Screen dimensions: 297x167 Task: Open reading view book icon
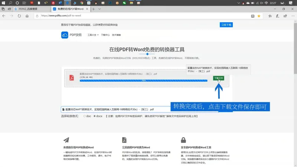coord(253,16)
